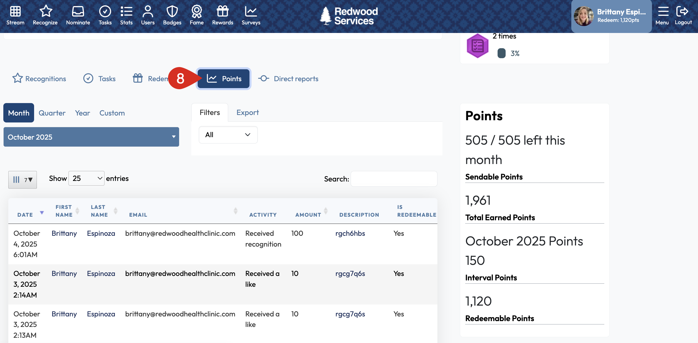Open the Show 25 entries dropdown
Viewport: 698px width, 343px height.
pos(86,178)
